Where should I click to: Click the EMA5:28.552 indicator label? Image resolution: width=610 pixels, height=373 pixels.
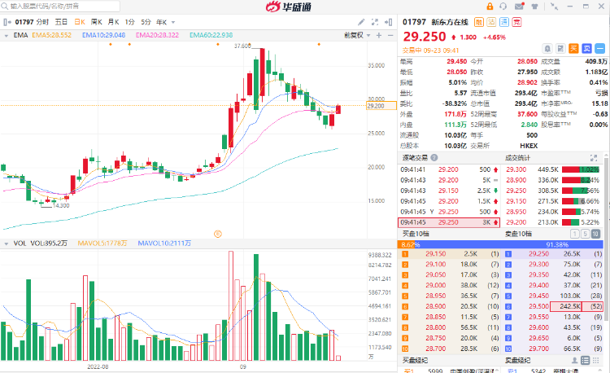tap(52, 36)
